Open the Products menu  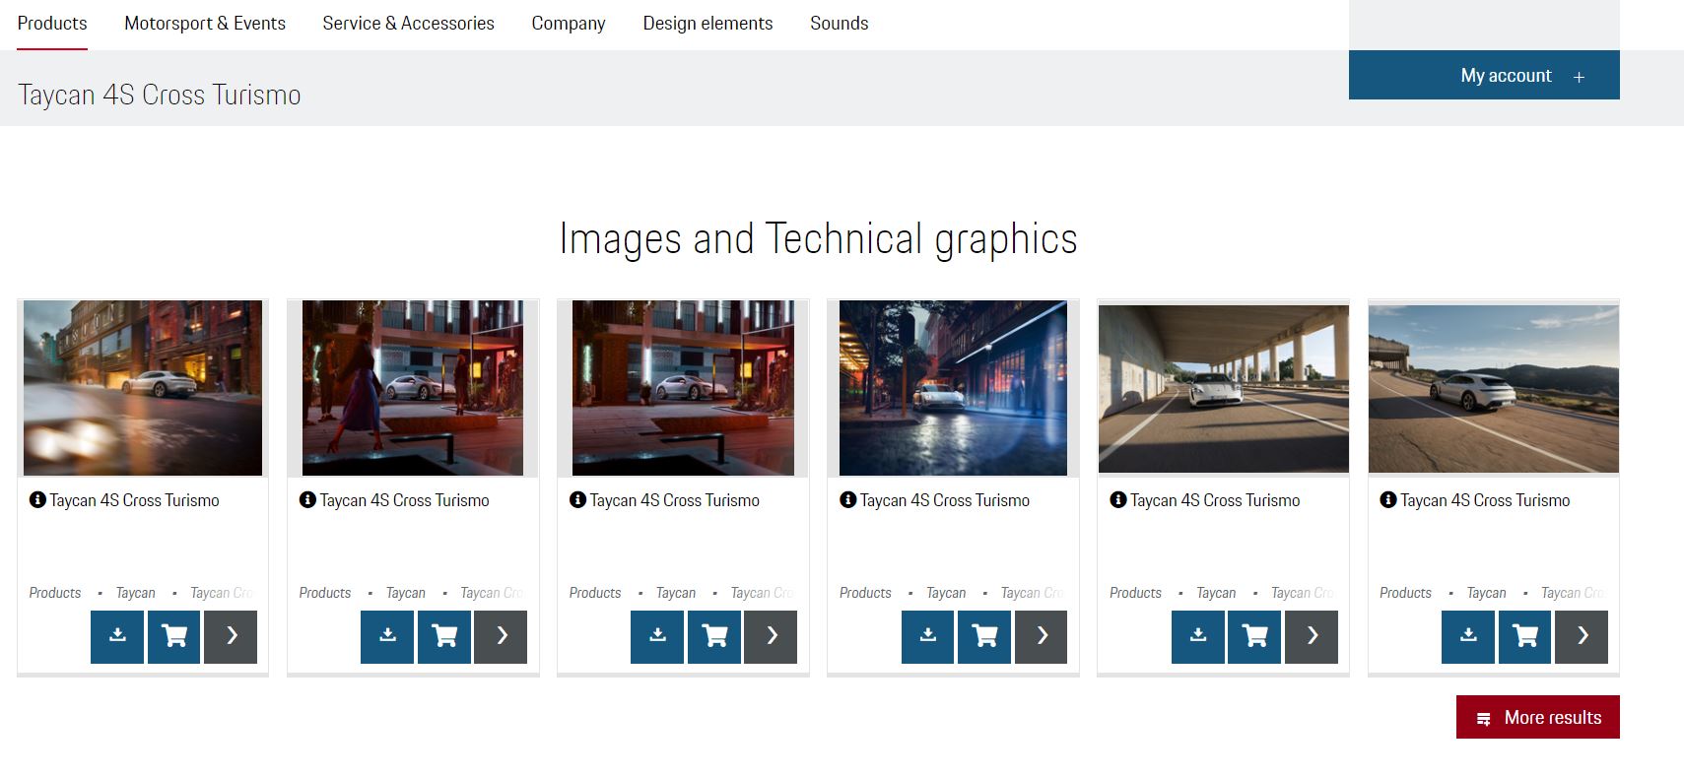click(52, 23)
